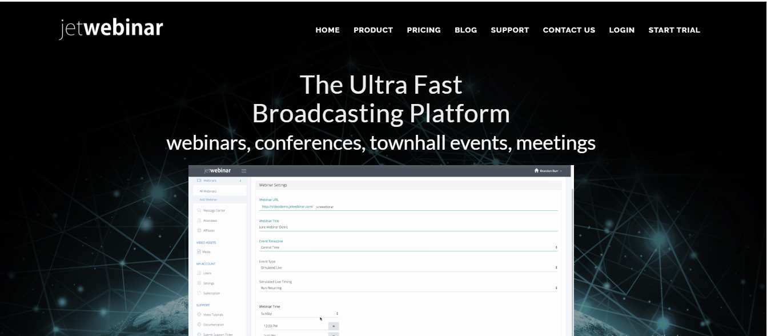
Task: Click the START TRIAL link
Action: [x=674, y=30]
